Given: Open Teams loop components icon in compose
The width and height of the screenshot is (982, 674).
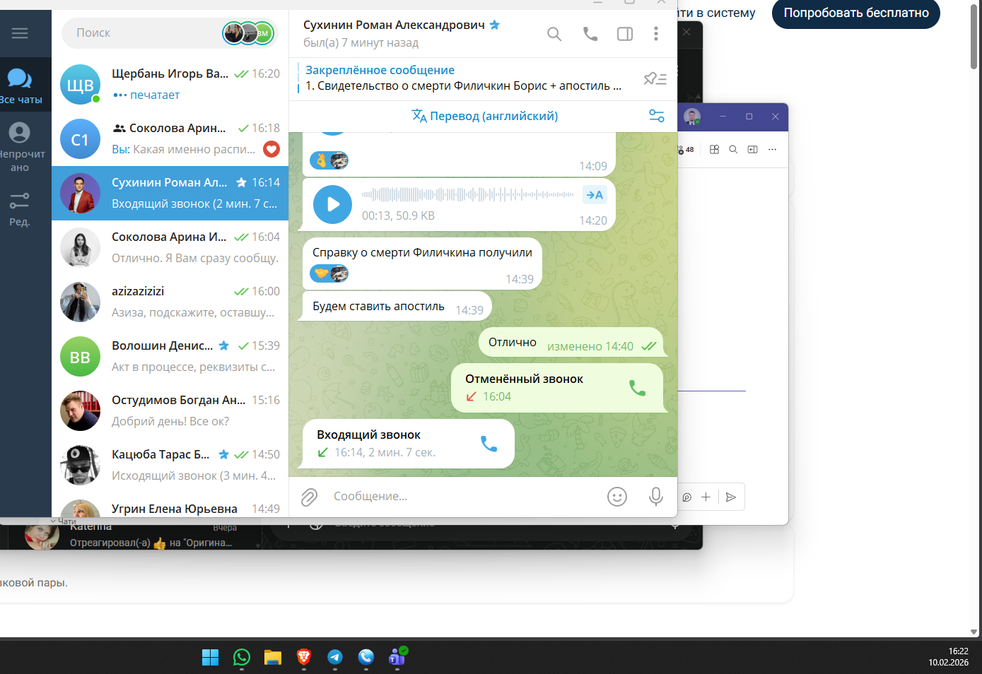Looking at the screenshot, I should click(x=686, y=497).
